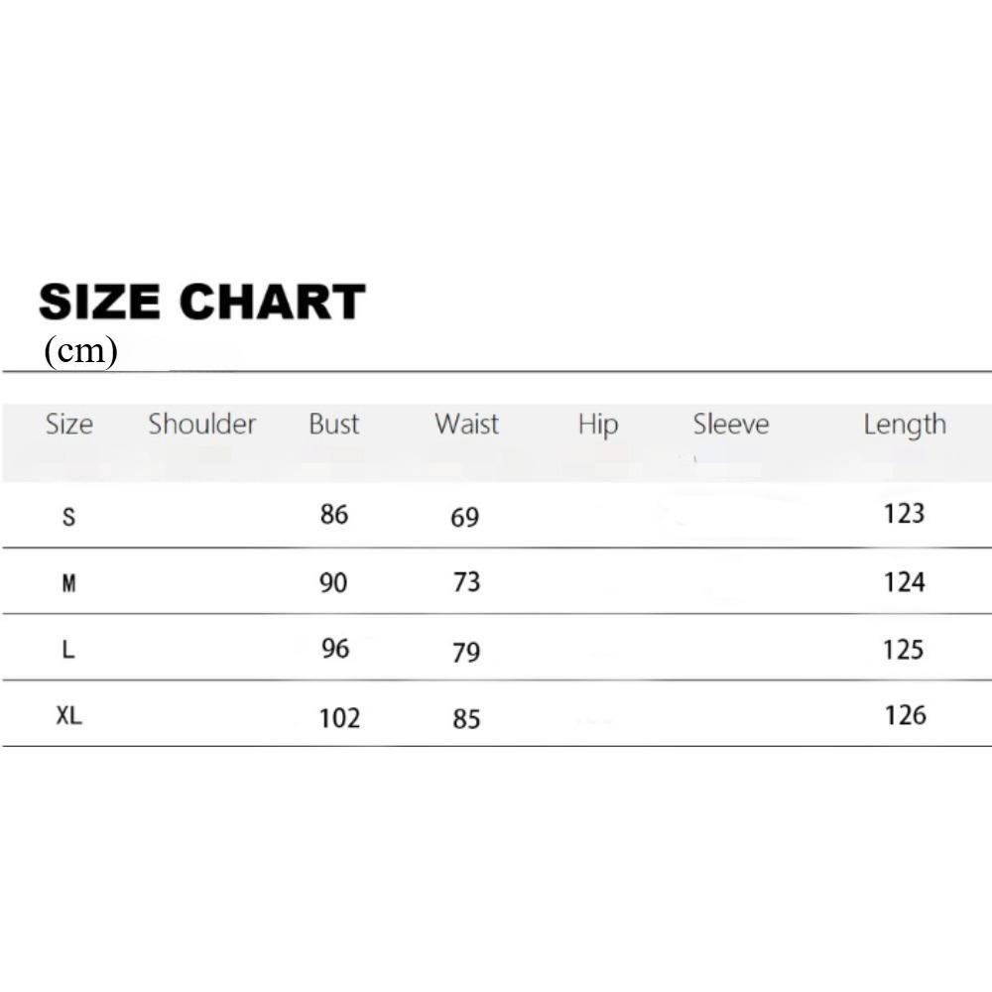
Task: Click the Waist column header
Action: tap(466, 425)
